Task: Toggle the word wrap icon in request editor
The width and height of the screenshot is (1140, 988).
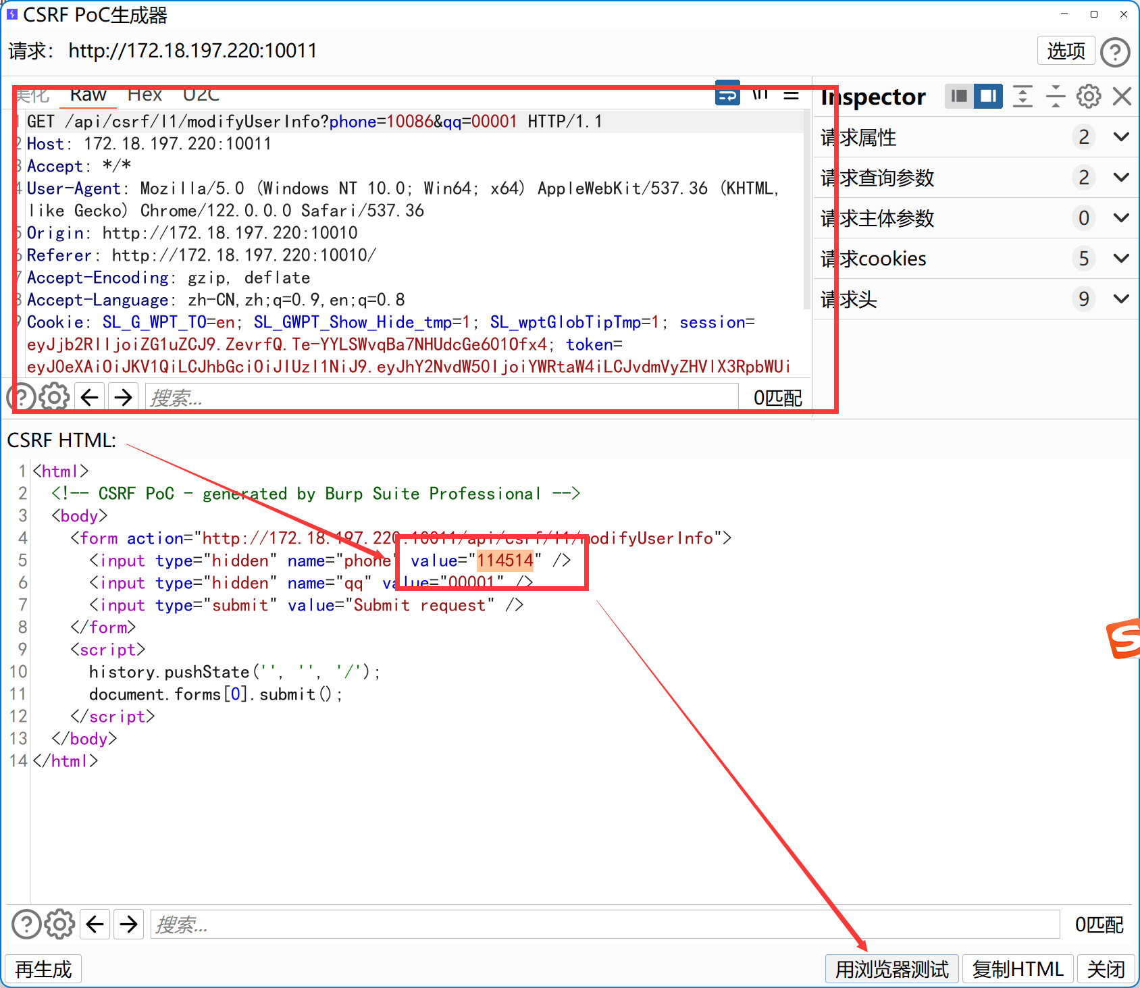Action: pyautogui.click(x=727, y=94)
